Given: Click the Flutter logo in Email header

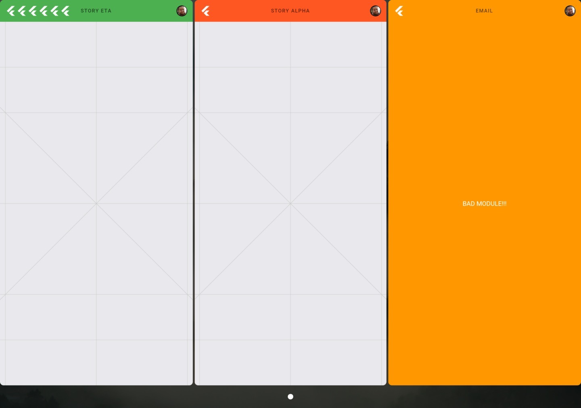Looking at the screenshot, I should (399, 11).
